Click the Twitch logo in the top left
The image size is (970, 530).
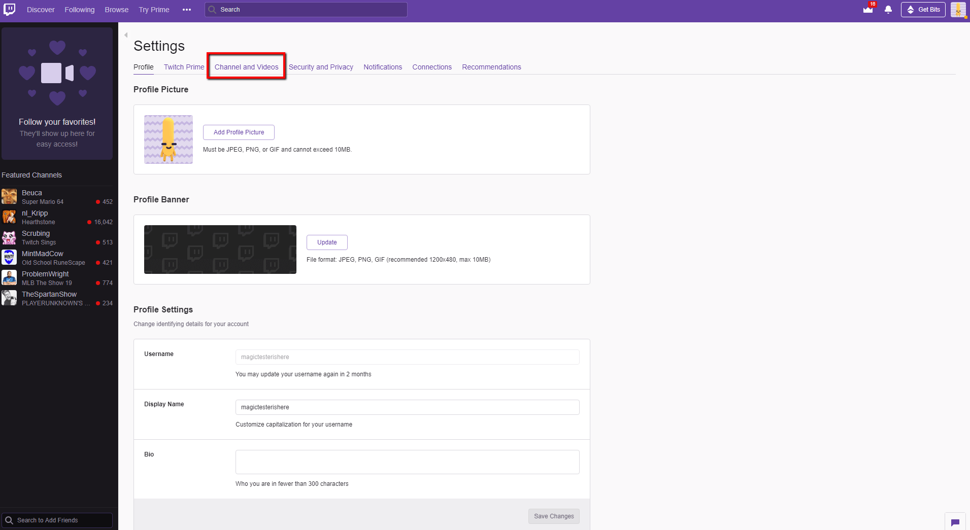pos(11,9)
